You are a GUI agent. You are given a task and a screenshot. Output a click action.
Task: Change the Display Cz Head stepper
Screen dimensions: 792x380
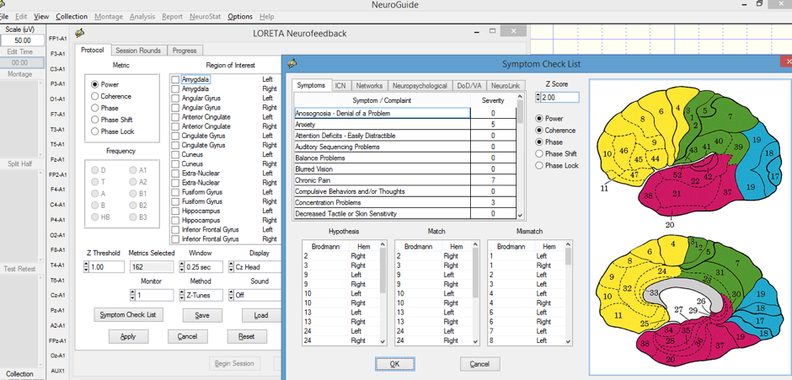(x=232, y=267)
